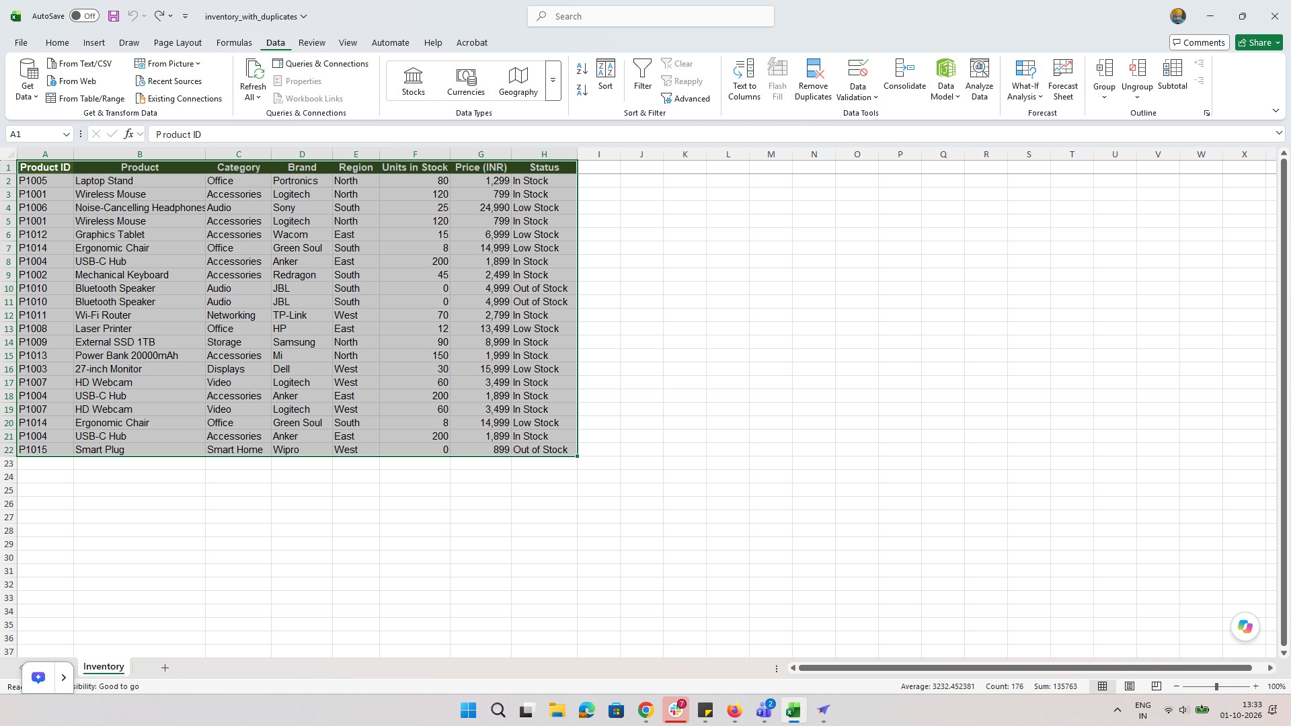1291x726 pixels.
Task: Open the Comments pane button
Action: pyautogui.click(x=1199, y=42)
